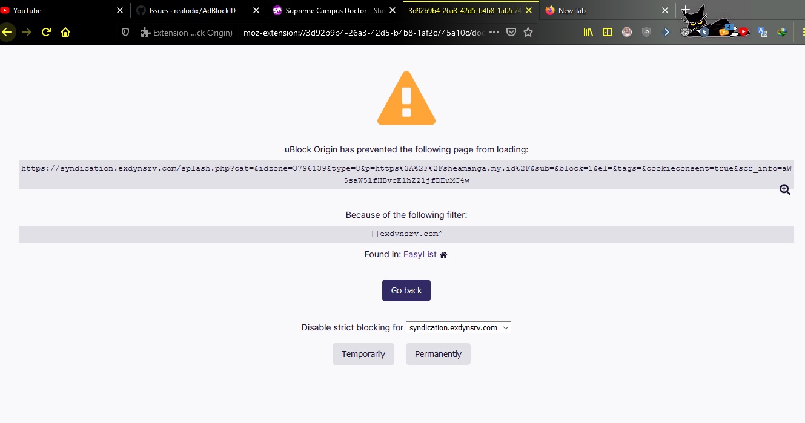
Task: Open the EasyList link
Action: 420,254
